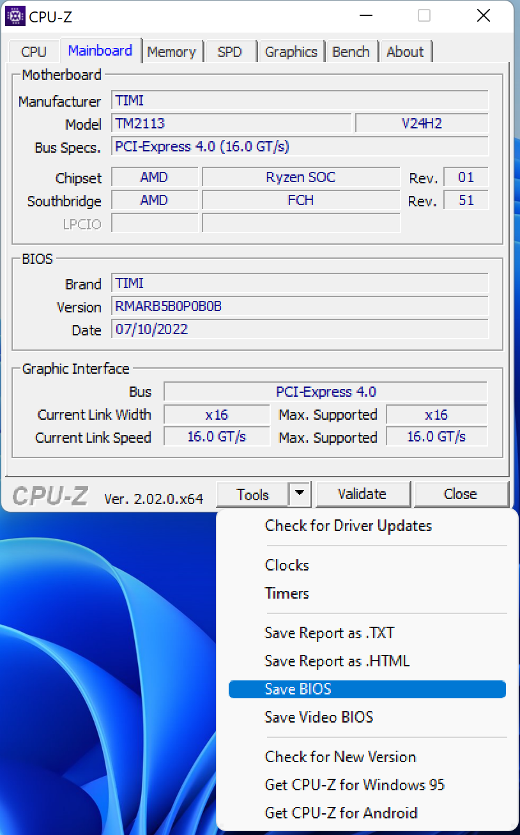Minimize the CPU-Z window
This screenshot has width=520, height=835.
[365, 15]
